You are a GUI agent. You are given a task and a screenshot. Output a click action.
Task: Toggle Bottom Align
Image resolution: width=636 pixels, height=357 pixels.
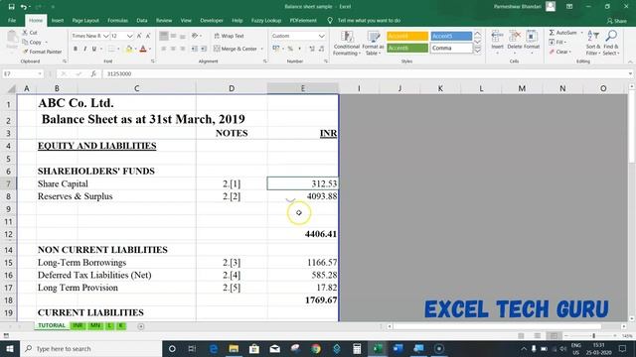[x=183, y=36]
